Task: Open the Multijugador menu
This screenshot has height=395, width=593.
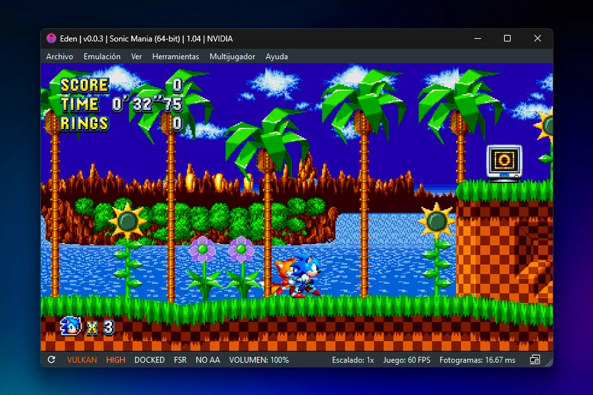Action: click(x=232, y=57)
